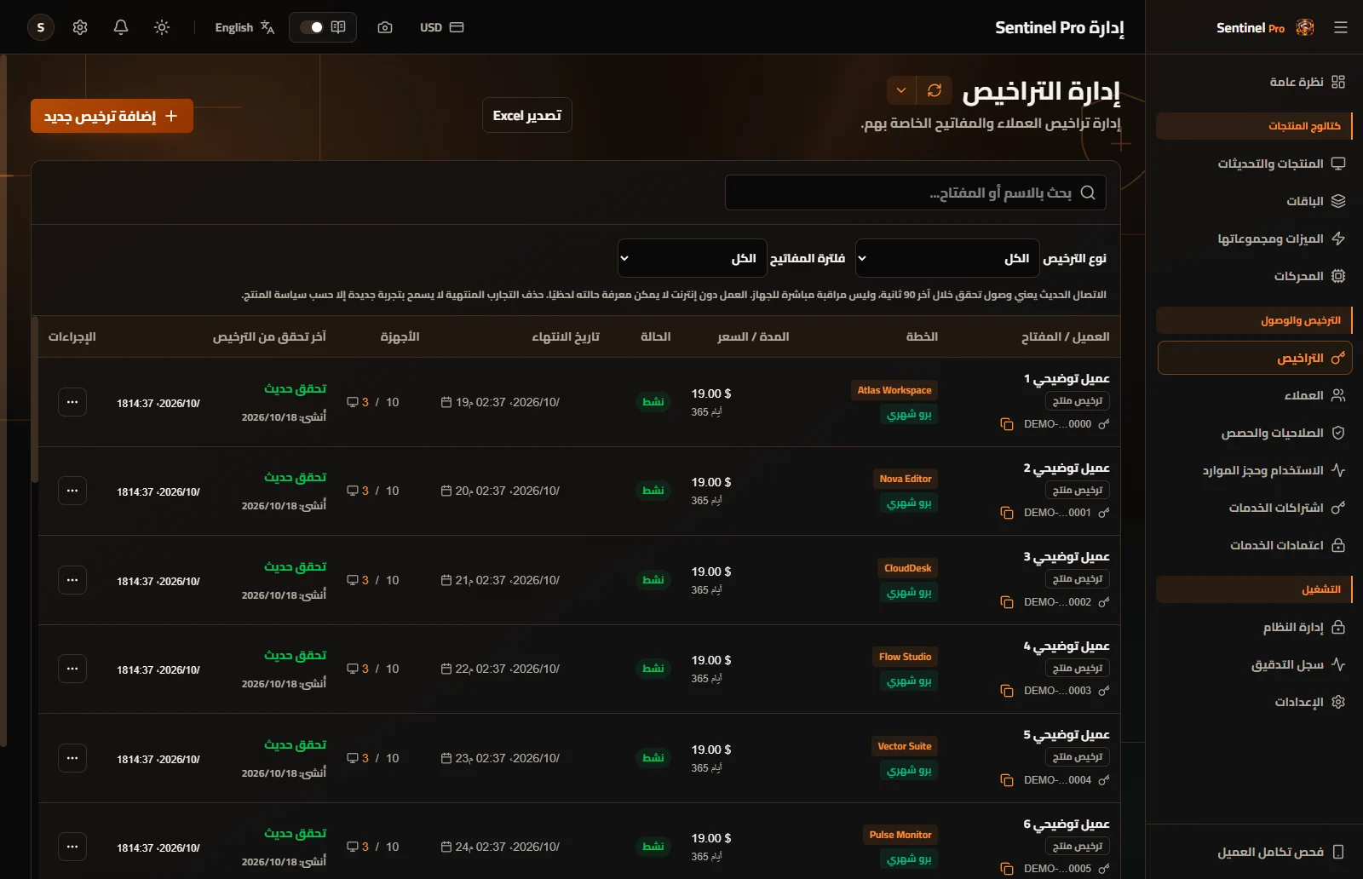Open the hamburger menu beside Sentinel Pro
Viewport: 1363px width, 879px height.
point(1341,27)
